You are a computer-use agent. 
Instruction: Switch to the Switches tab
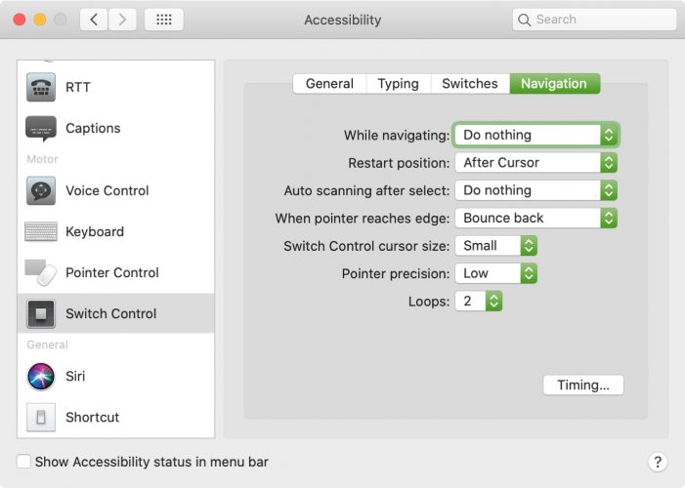[x=470, y=83]
